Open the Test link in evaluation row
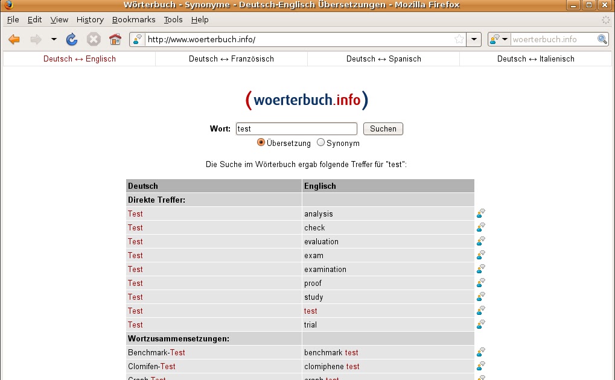The height and width of the screenshot is (380, 615). 135,241
